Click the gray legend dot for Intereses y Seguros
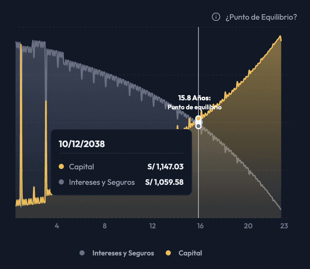Screen dimensions: 310x269 point(82,253)
